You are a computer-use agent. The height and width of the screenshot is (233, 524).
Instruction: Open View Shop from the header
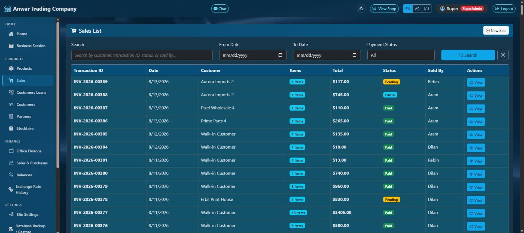384,9
